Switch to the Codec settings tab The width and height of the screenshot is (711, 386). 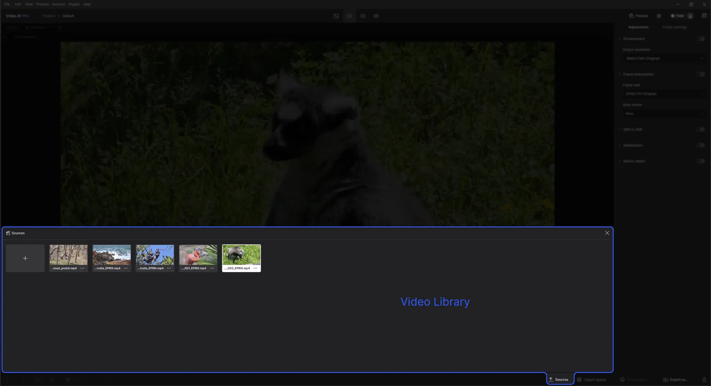[674, 27]
